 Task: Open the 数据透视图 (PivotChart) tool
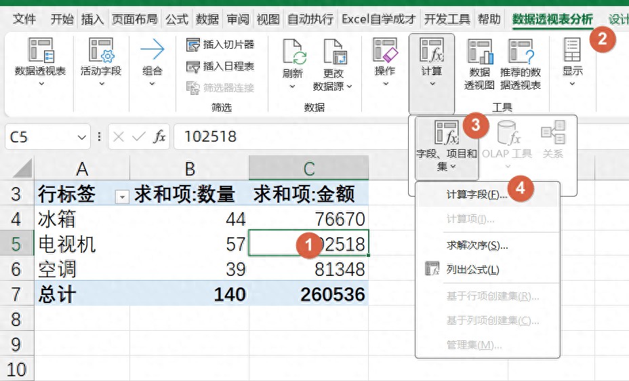click(479, 52)
